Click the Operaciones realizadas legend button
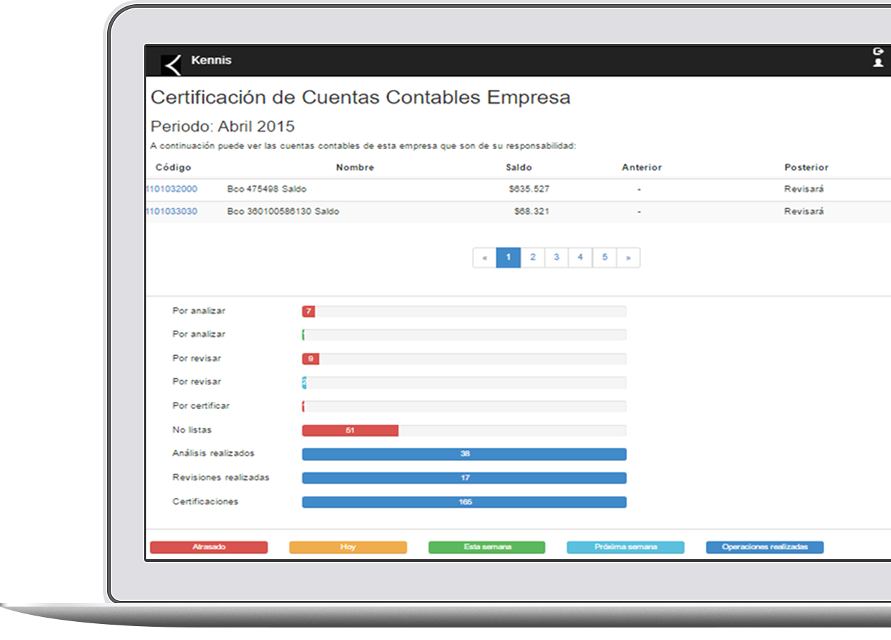This screenshot has width=891, height=640. (x=764, y=547)
